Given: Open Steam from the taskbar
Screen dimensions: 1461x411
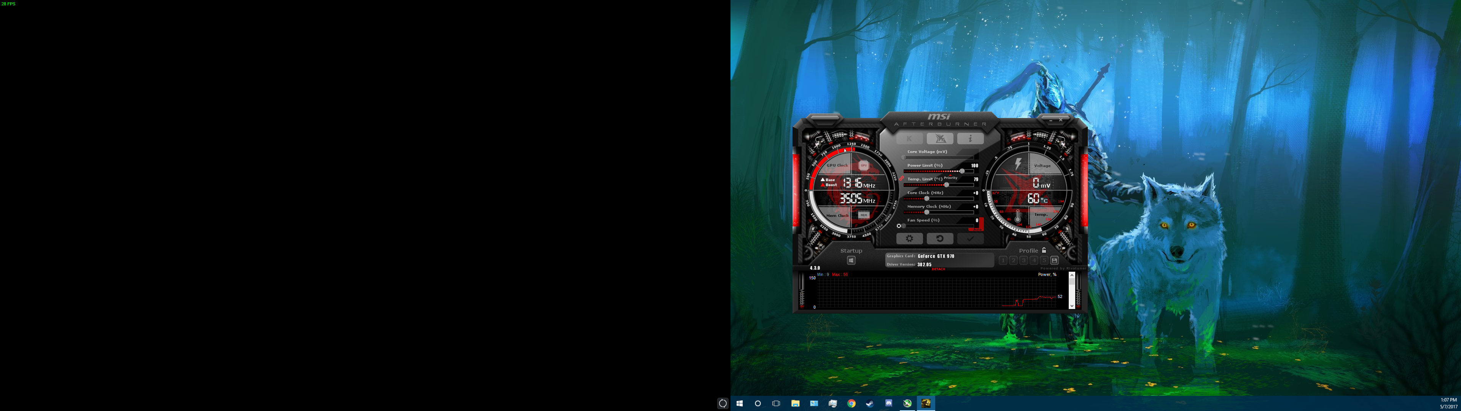Looking at the screenshot, I should point(870,404).
